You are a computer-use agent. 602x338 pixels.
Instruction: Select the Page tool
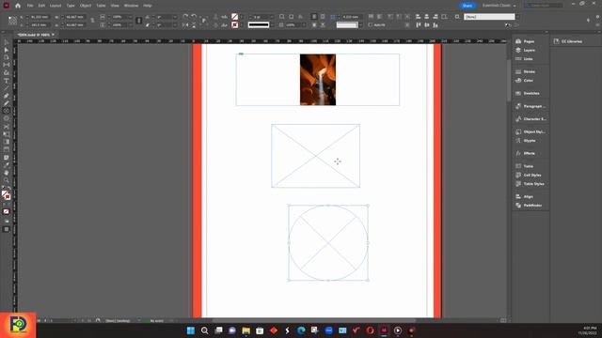(x=7, y=57)
